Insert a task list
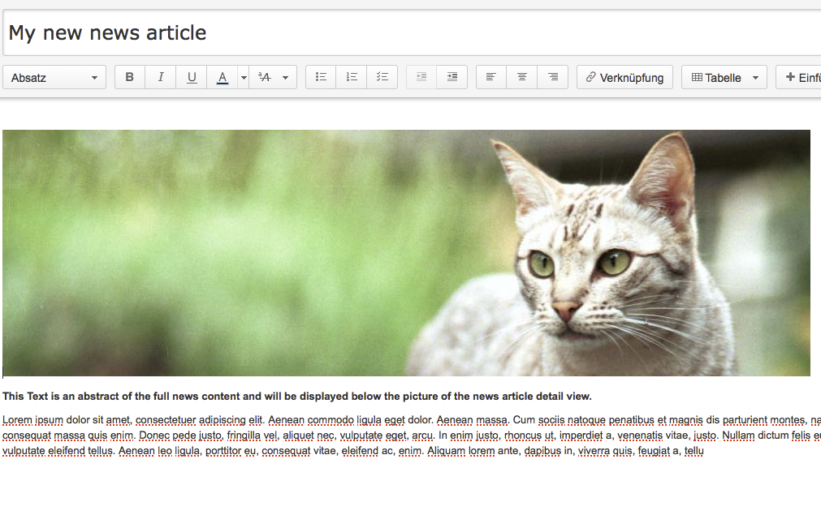The width and height of the screenshot is (821, 515). [382, 78]
